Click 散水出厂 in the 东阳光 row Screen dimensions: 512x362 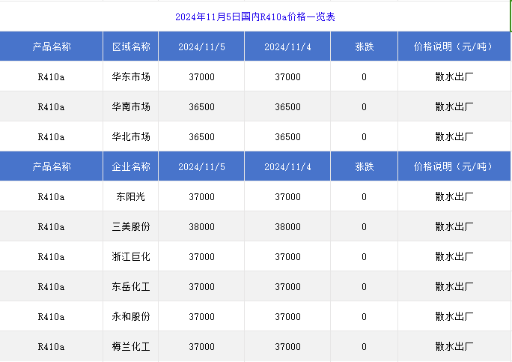pyautogui.click(x=454, y=197)
